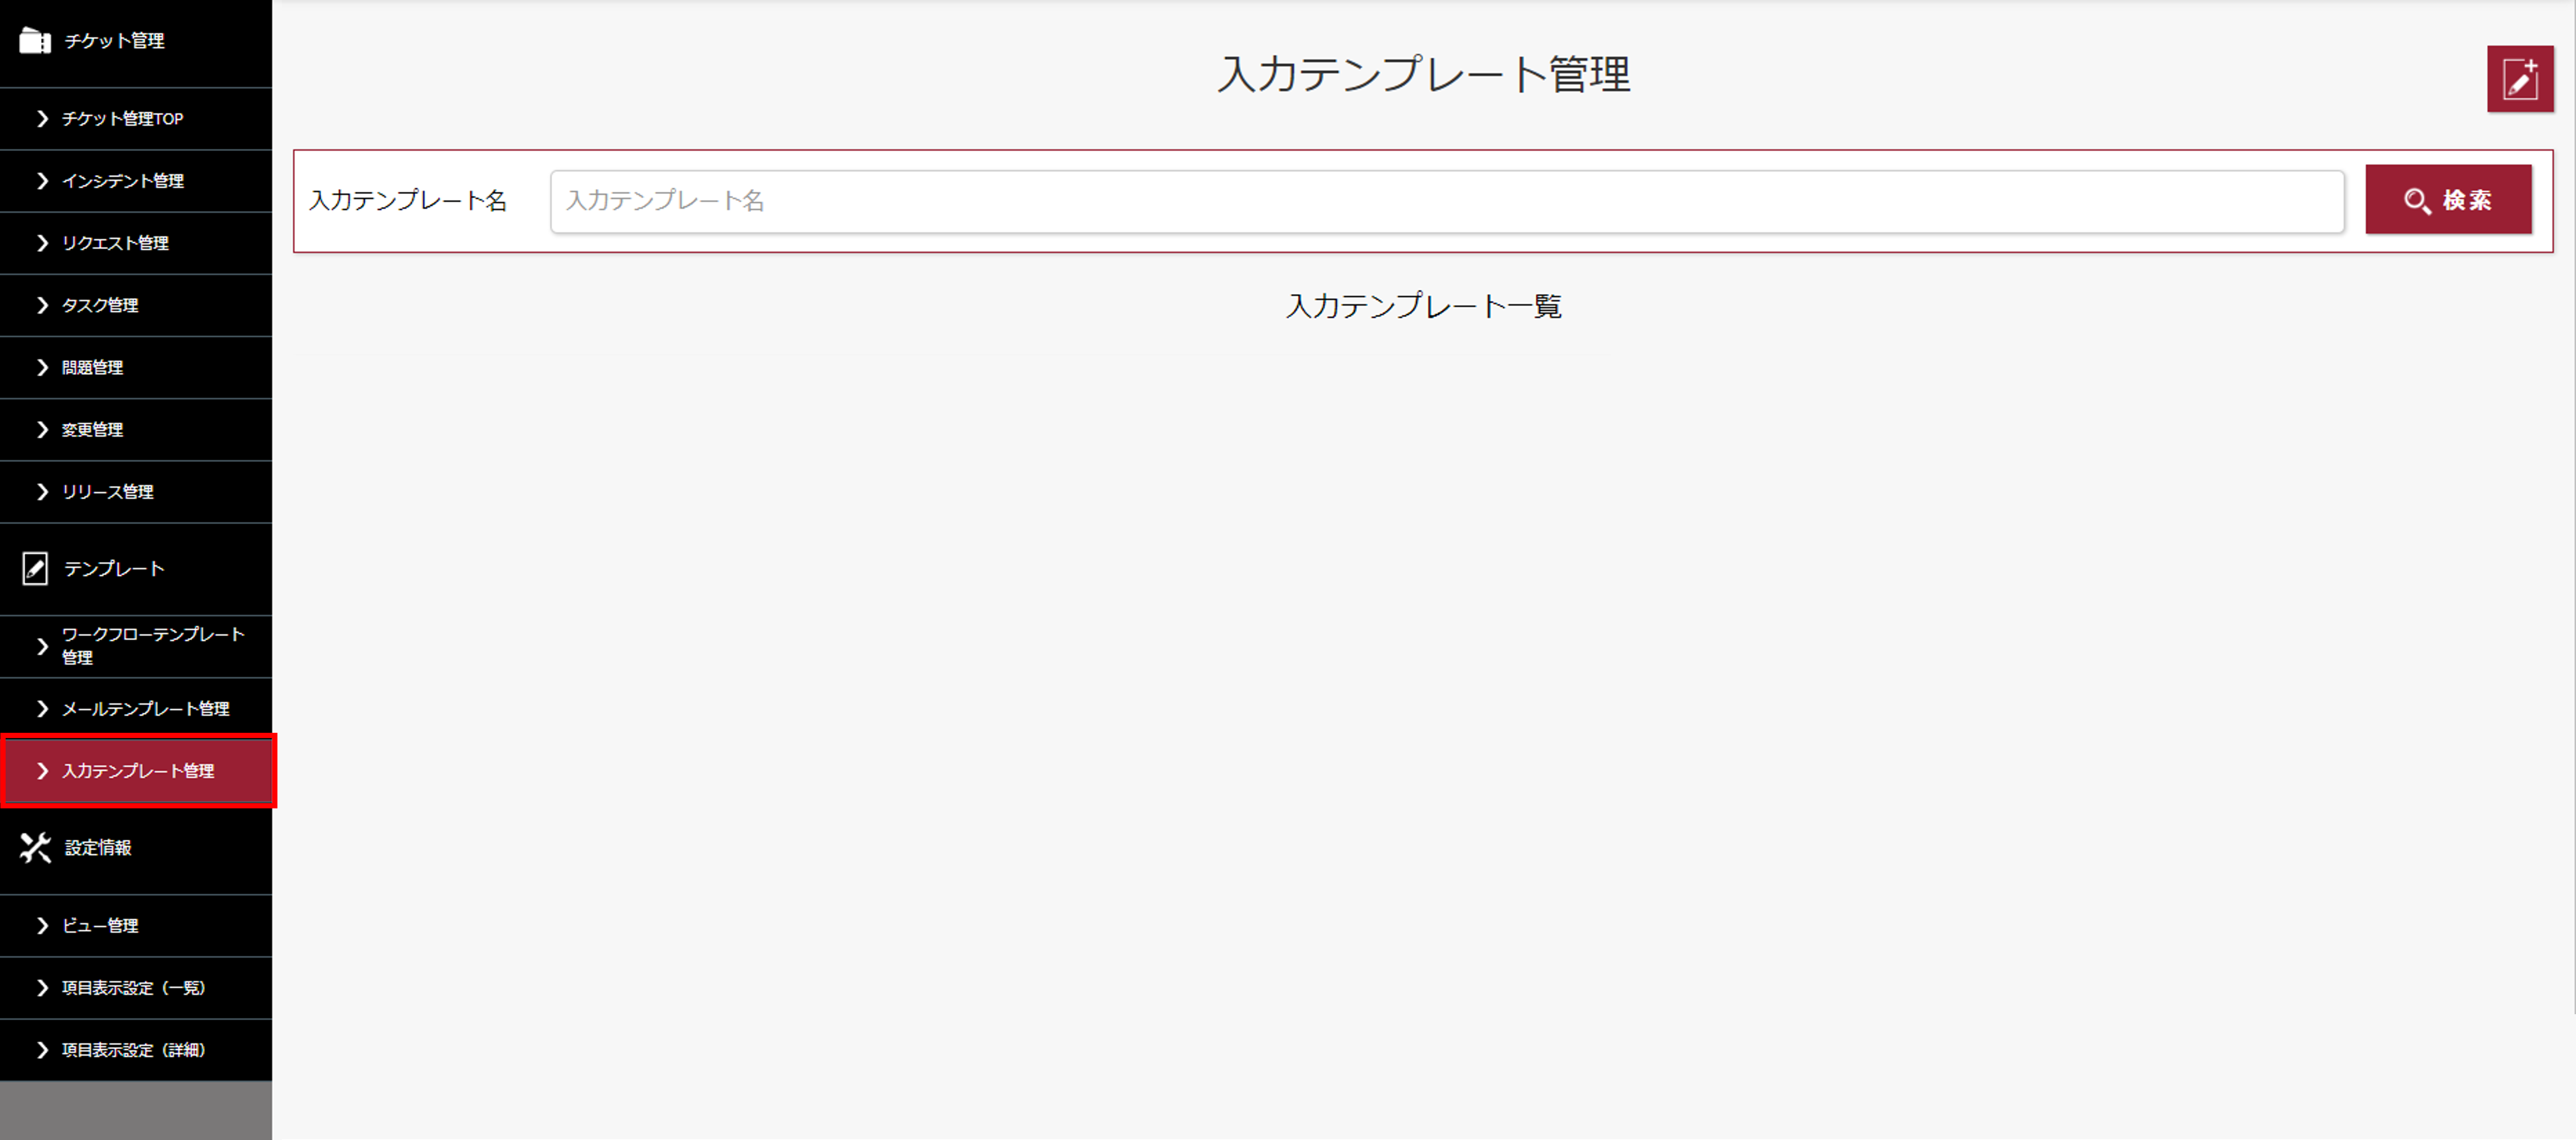Viewport: 2576px width, 1140px height.
Task: Open 項目表示設定（詳細） settings
Action: pos(136,1050)
